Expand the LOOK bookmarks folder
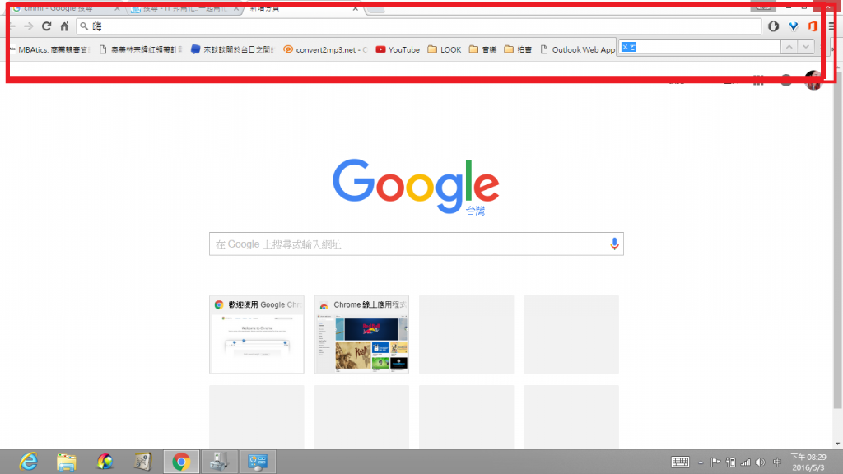The width and height of the screenshot is (843, 474). (444, 49)
